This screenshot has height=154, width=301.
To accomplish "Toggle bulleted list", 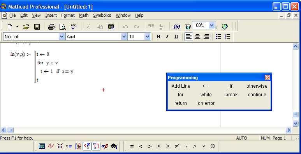I will 218,37.
